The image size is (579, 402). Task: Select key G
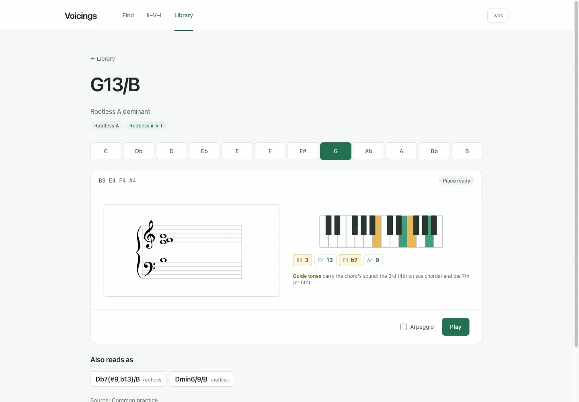tap(336, 151)
